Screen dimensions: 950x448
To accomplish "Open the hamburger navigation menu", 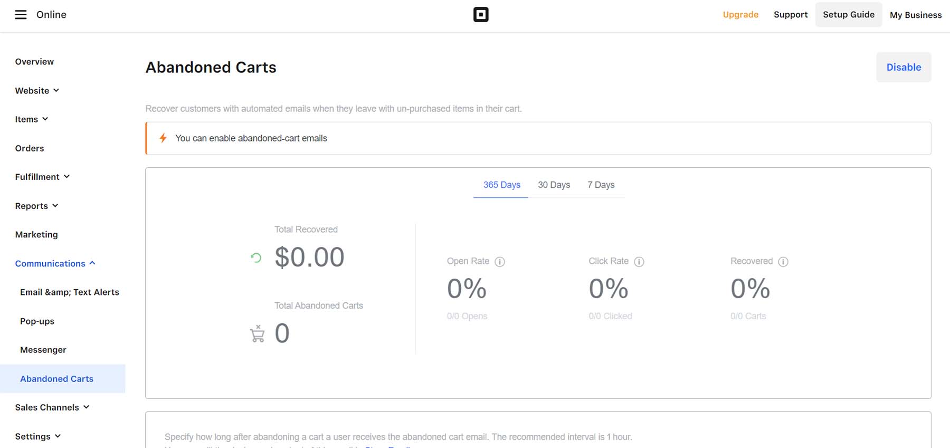I will [21, 14].
